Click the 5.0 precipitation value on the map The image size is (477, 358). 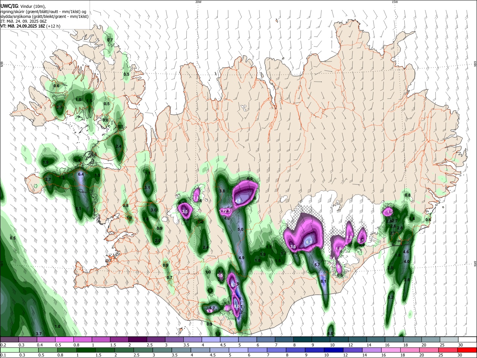(x=240, y=230)
